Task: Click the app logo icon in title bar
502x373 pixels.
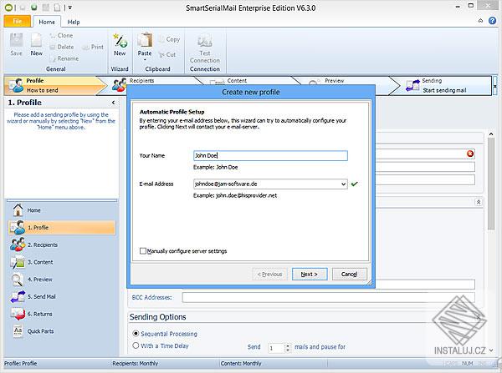Action: click(x=8, y=8)
